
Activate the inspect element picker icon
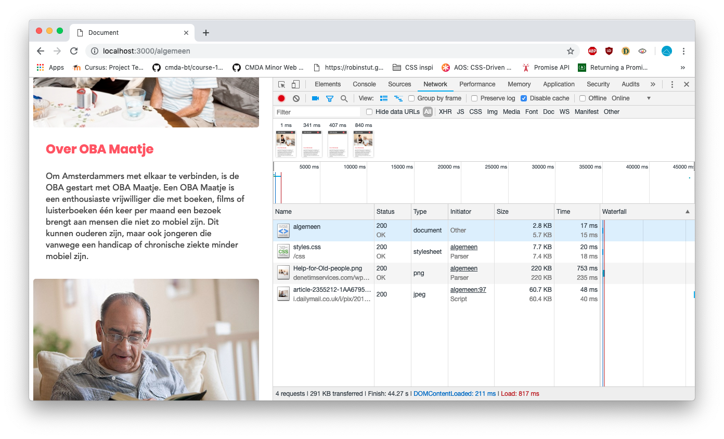click(x=281, y=84)
